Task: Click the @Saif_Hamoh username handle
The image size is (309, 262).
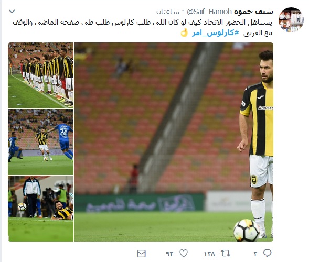Action: 209,12
